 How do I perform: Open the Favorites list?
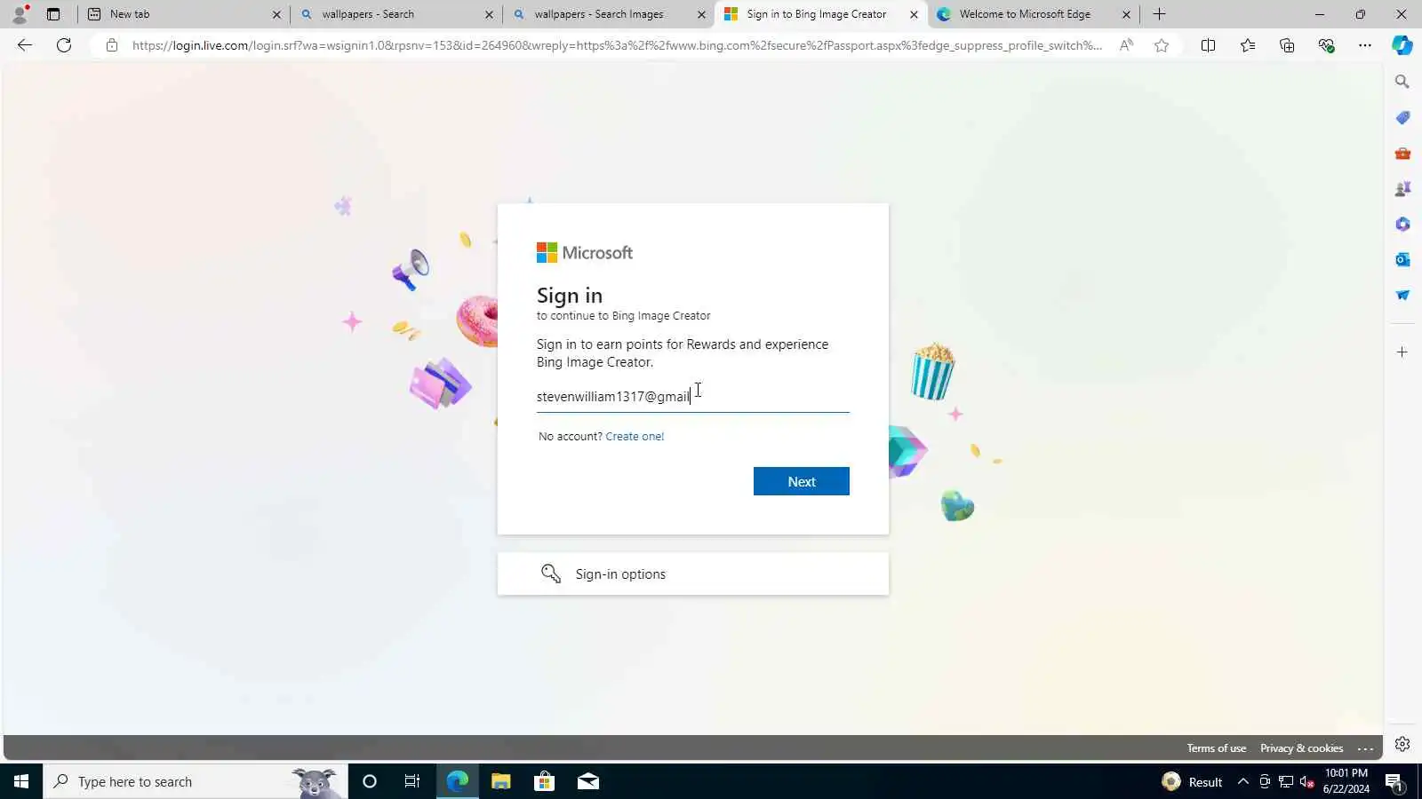pos(1248,45)
